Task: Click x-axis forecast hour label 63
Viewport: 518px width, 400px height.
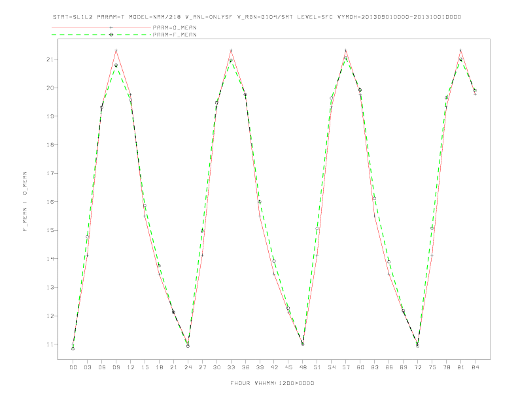Action: [375, 367]
